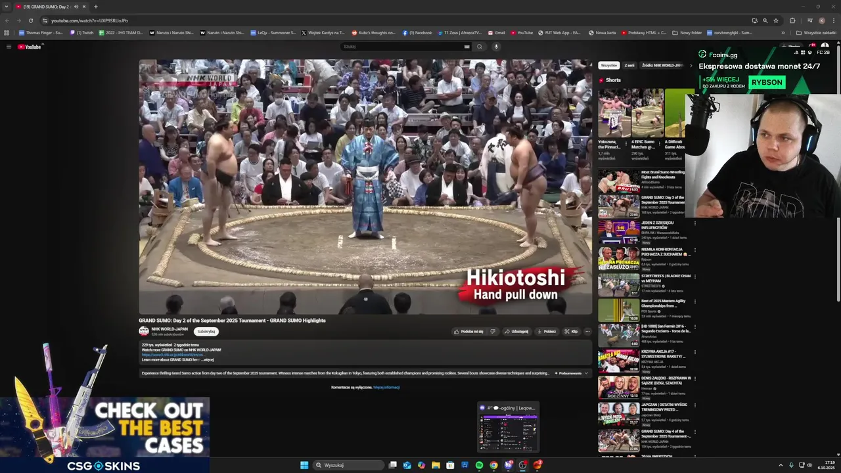Open a new browser tab
The height and width of the screenshot is (473, 841).
point(96,7)
